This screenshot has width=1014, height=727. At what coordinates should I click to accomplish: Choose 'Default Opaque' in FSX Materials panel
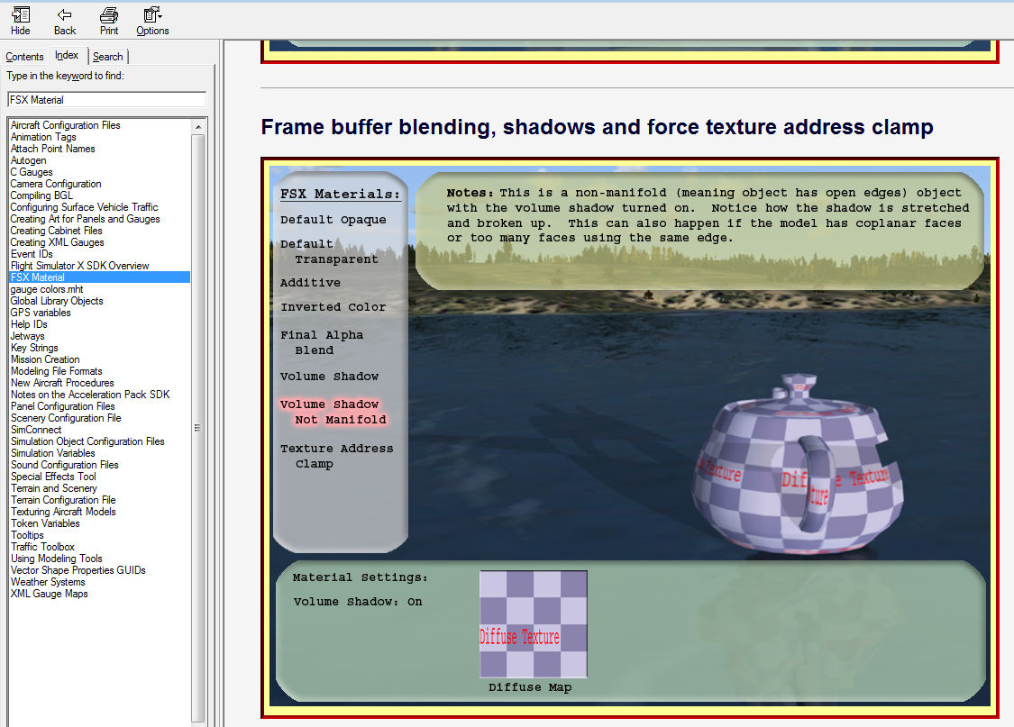tap(333, 220)
